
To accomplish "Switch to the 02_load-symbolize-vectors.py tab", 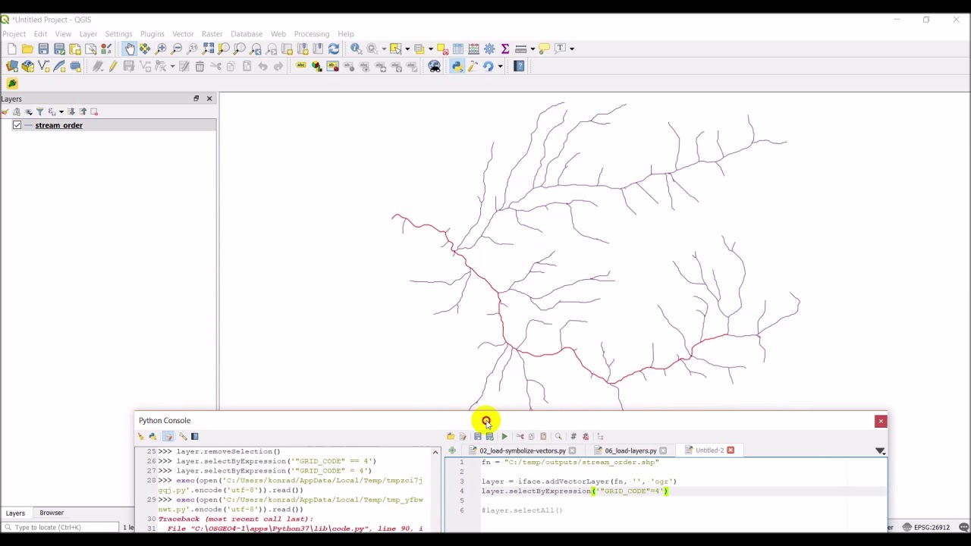I will pos(522,450).
